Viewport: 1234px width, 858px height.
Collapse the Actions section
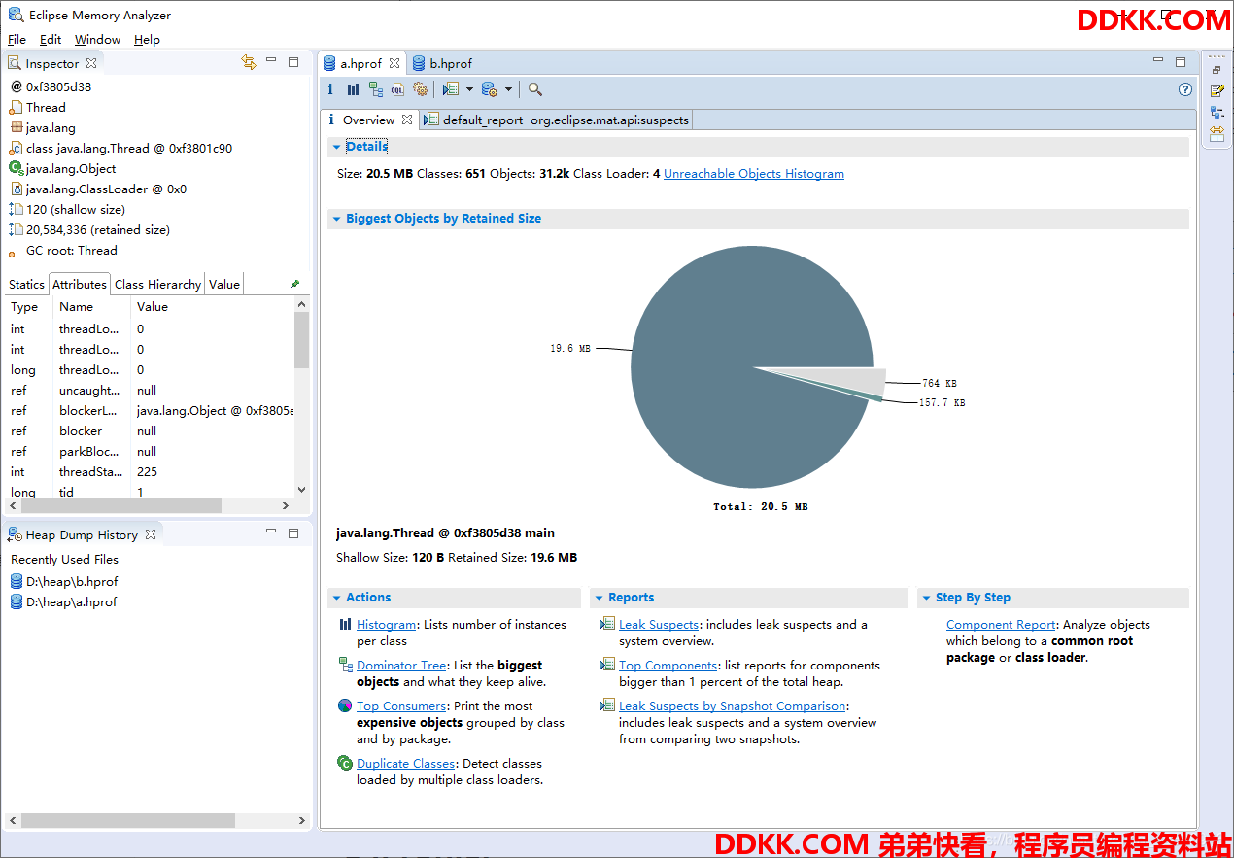(336, 598)
